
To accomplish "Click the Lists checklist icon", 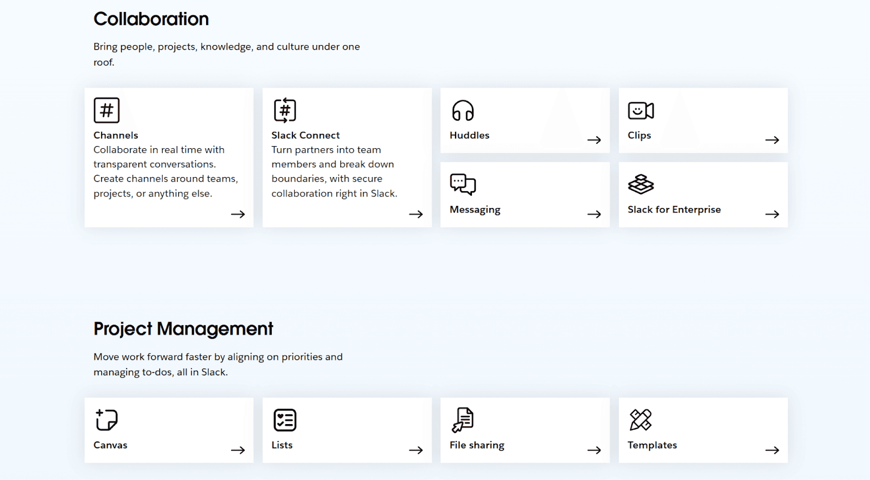I will click(x=285, y=420).
